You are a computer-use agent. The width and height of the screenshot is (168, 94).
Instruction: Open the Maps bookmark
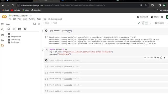(26, 10)
